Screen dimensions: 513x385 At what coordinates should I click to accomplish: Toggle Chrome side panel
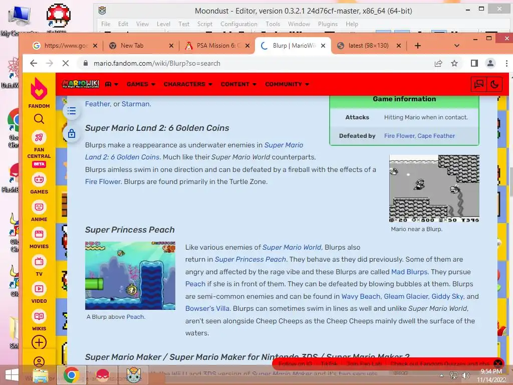(474, 63)
